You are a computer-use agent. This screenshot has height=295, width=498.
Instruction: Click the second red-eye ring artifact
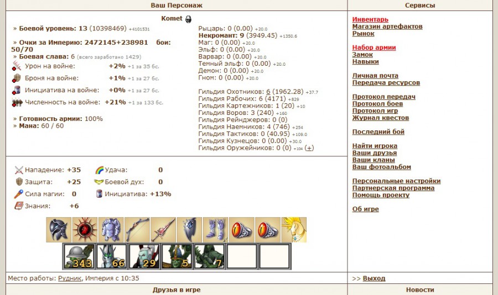point(268,230)
